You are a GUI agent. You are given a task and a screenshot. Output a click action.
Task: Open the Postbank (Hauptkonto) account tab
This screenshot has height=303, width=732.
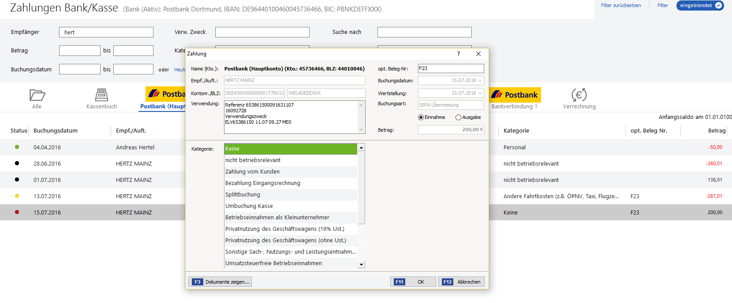point(163,106)
